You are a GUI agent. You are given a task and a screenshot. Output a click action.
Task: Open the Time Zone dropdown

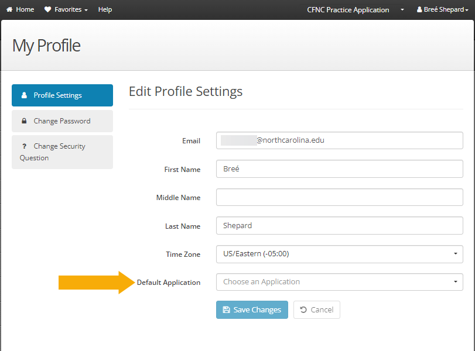tap(339, 253)
